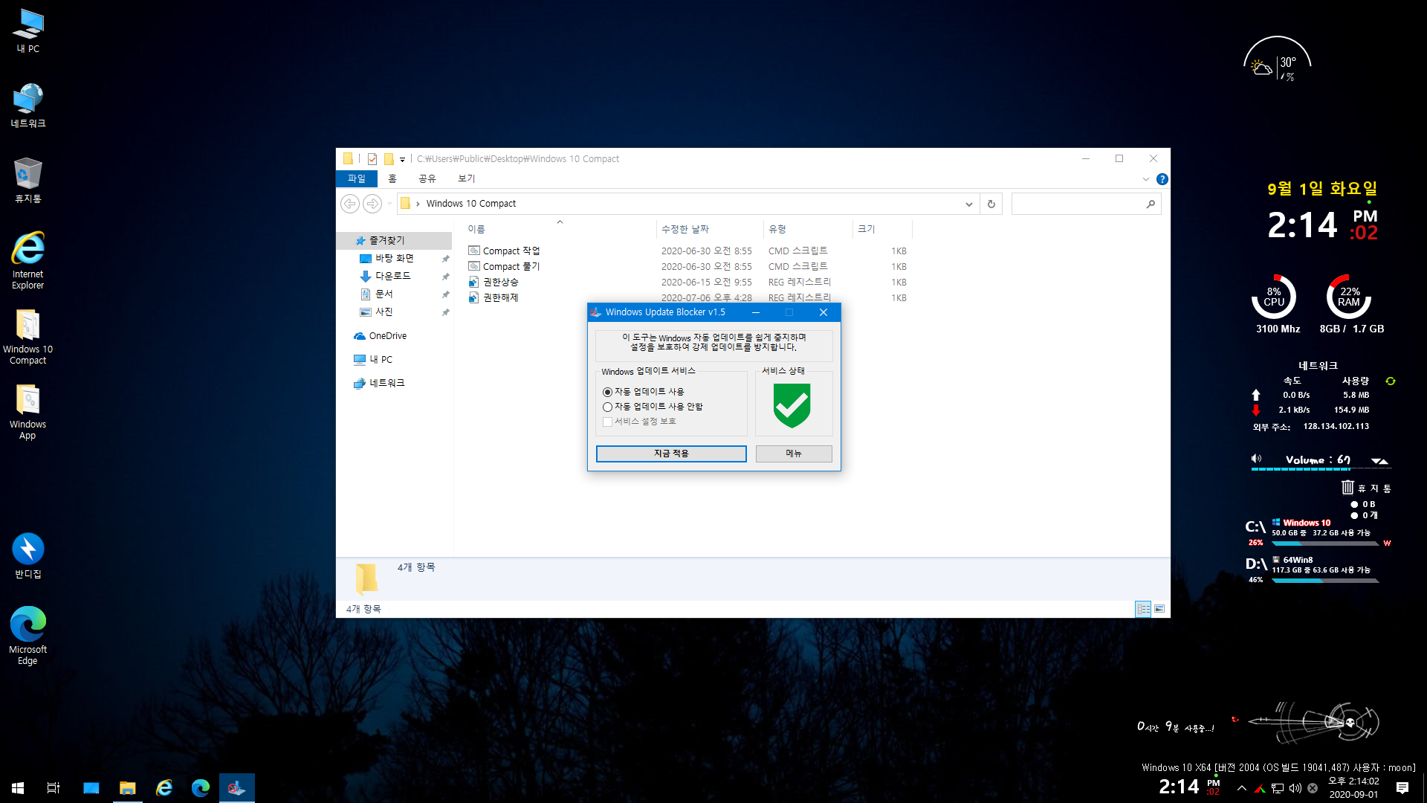Open the 공유 ribbon tab
This screenshot has width=1427, height=803.
pyautogui.click(x=427, y=178)
